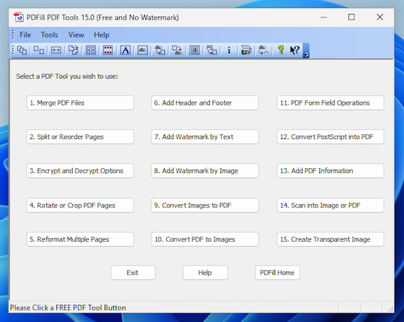Click the Add Watermark by Image toolbar icon
Screen dimensions: 404x322
[x=142, y=50]
